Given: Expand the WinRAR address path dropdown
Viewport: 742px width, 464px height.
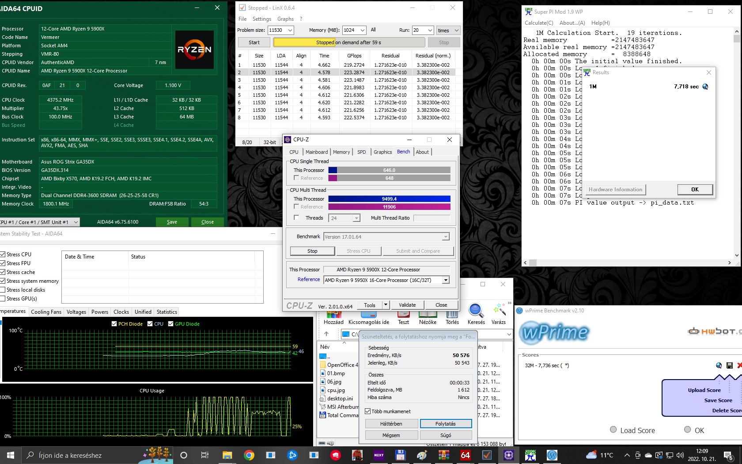Looking at the screenshot, I should 509,334.
